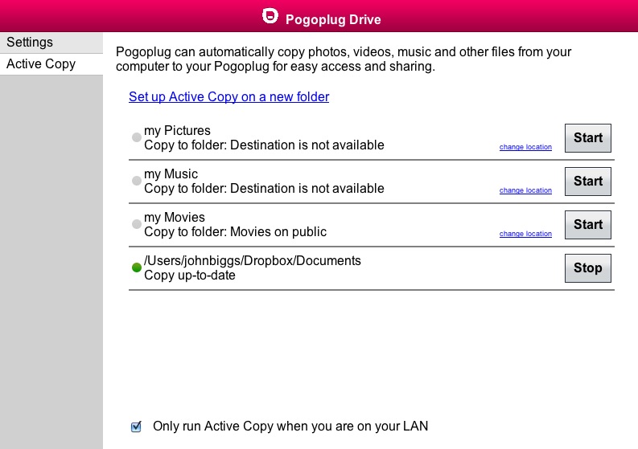The width and height of the screenshot is (638, 449).
Task: Change location for my Movies
Action: tap(525, 234)
